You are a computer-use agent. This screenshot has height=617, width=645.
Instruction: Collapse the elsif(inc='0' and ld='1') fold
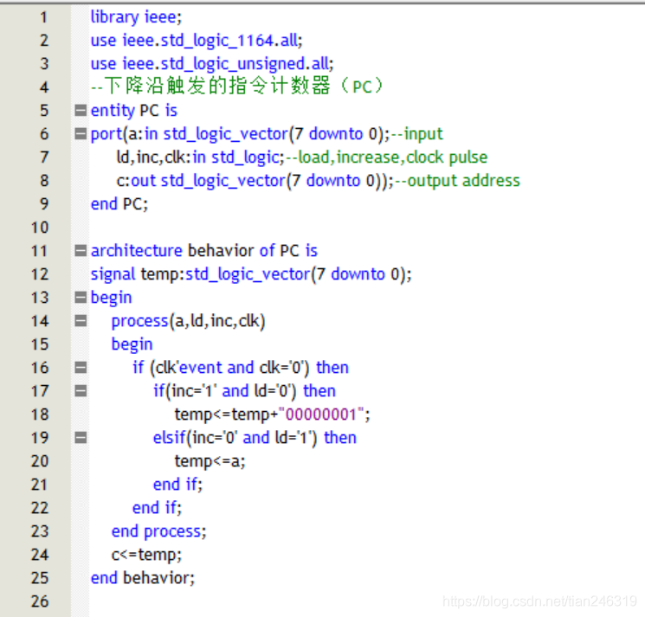point(81,438)
